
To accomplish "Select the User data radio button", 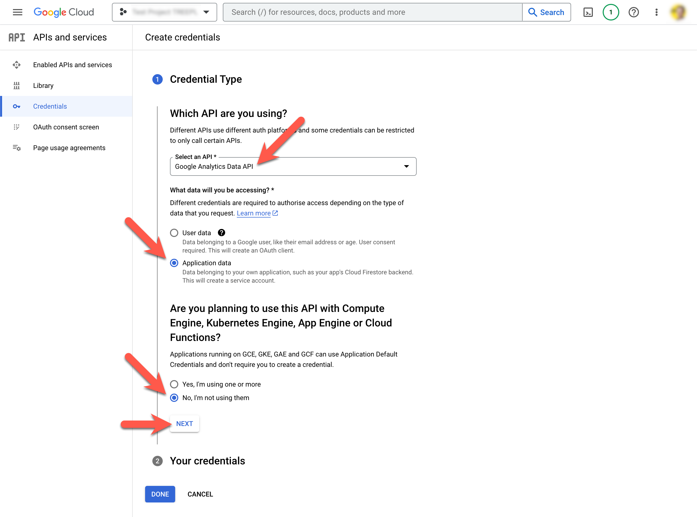I will coord(174,233).
